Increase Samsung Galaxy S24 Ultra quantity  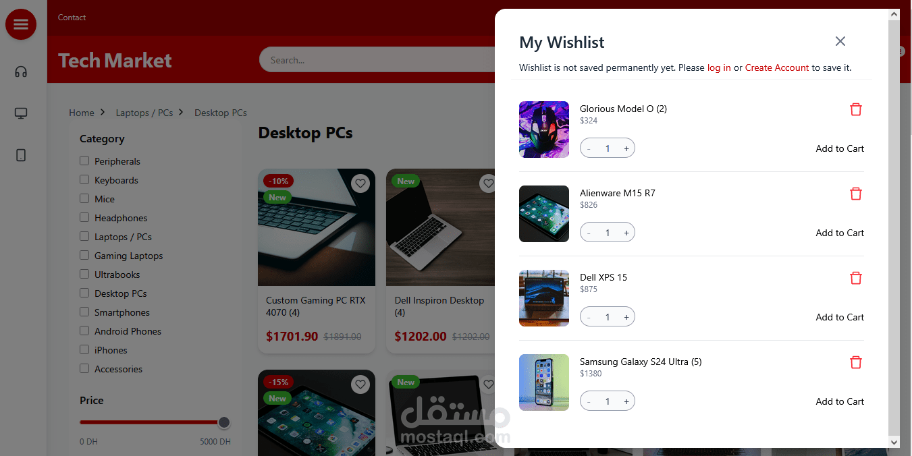click(x=626, y=401)
